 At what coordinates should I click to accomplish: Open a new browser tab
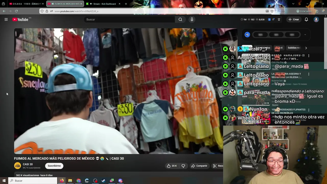coord(126,4)
